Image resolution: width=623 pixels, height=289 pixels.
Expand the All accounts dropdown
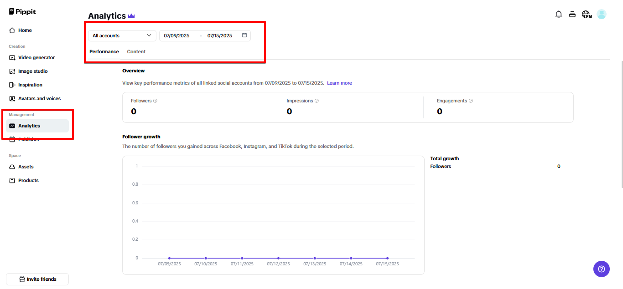tap(122, 35)
